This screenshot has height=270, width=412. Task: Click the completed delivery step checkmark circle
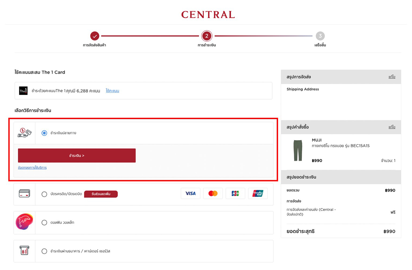(95, 36)
